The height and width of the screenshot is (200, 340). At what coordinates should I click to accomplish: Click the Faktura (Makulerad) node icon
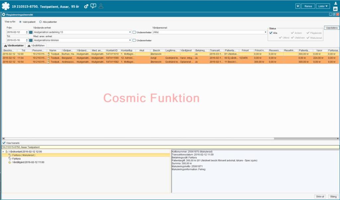click(x=10, y=155)
